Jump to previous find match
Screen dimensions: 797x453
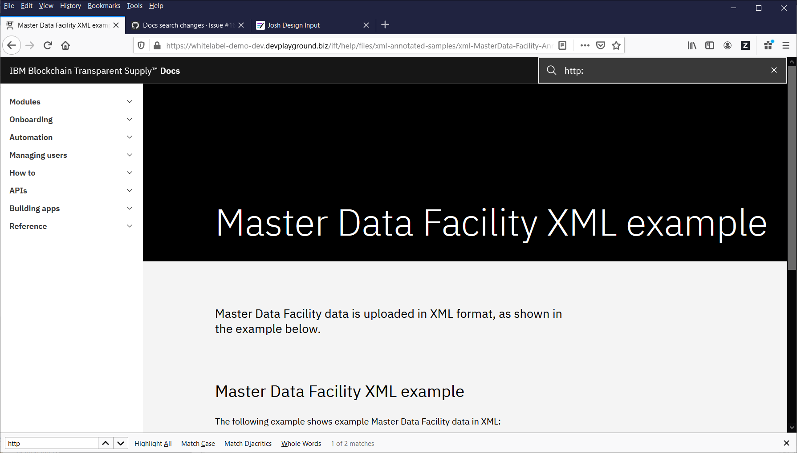click(106, 443)
